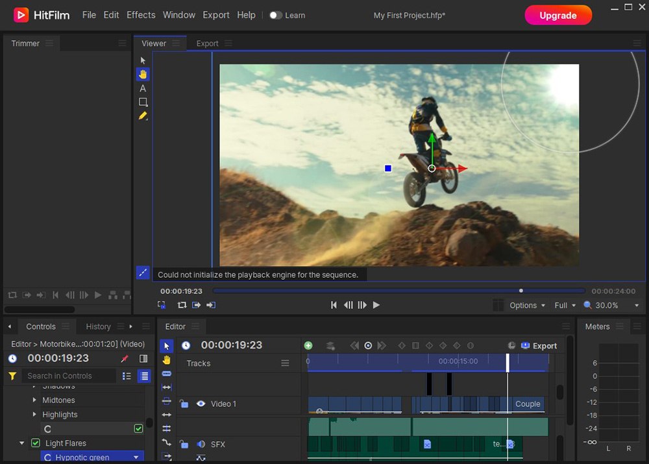
Task: Select the Hand tool in the viewer toolbar
Action: click(x=143, y=73)
